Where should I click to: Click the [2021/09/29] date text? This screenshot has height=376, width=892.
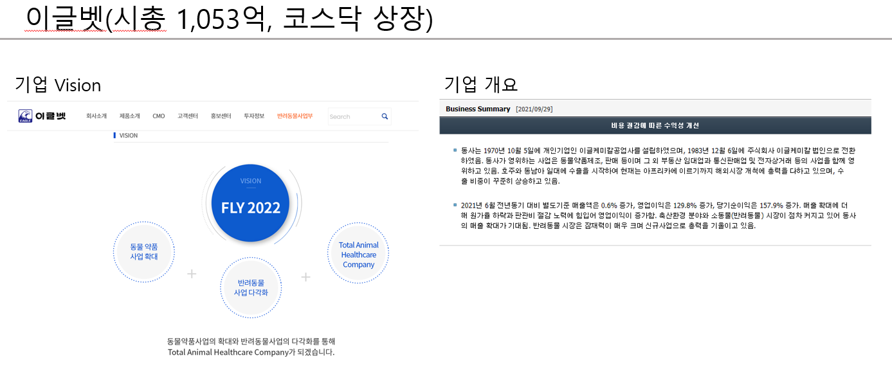click(x=534, y=109)
